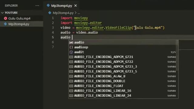Click the EXPLORER panel title
The width and height of the screenshot is (194, 109).
[11, 6]
